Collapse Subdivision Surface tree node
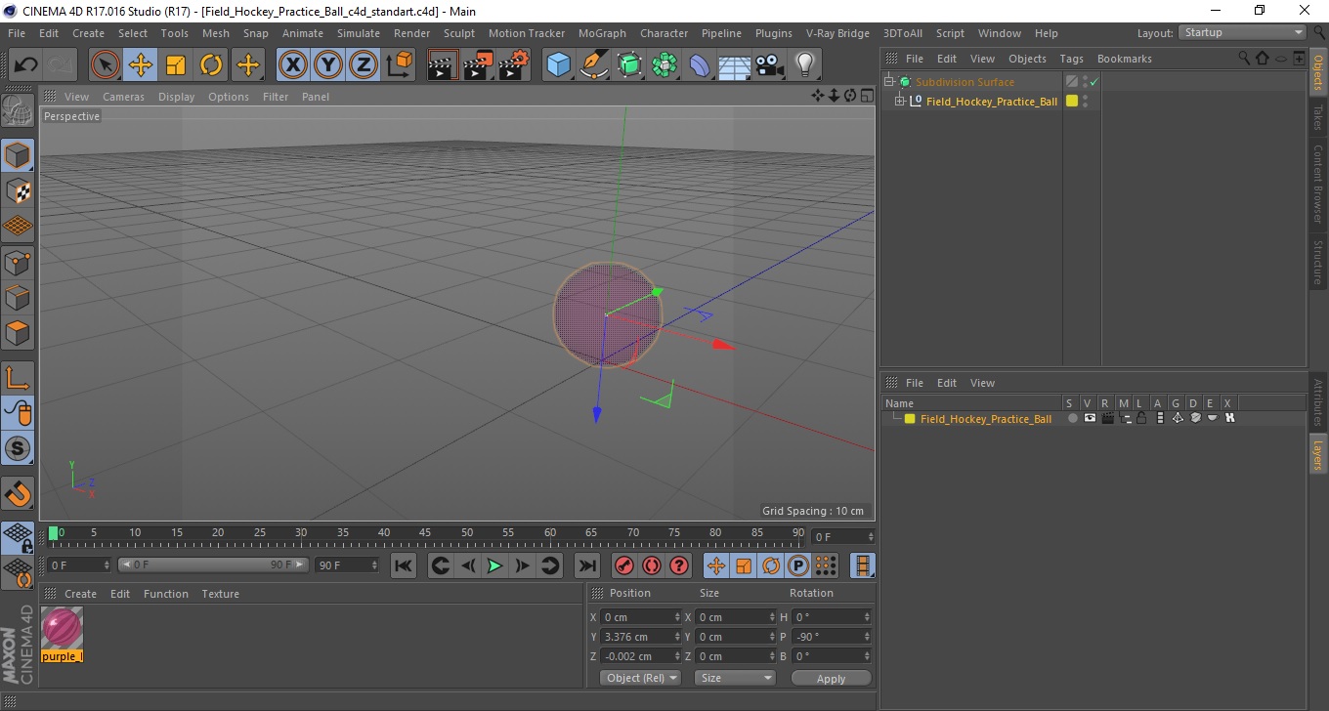 click(889, 82)
